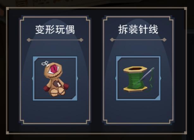Choose the right 拆装针线 card
194x140 pixels.
point(138,70)
